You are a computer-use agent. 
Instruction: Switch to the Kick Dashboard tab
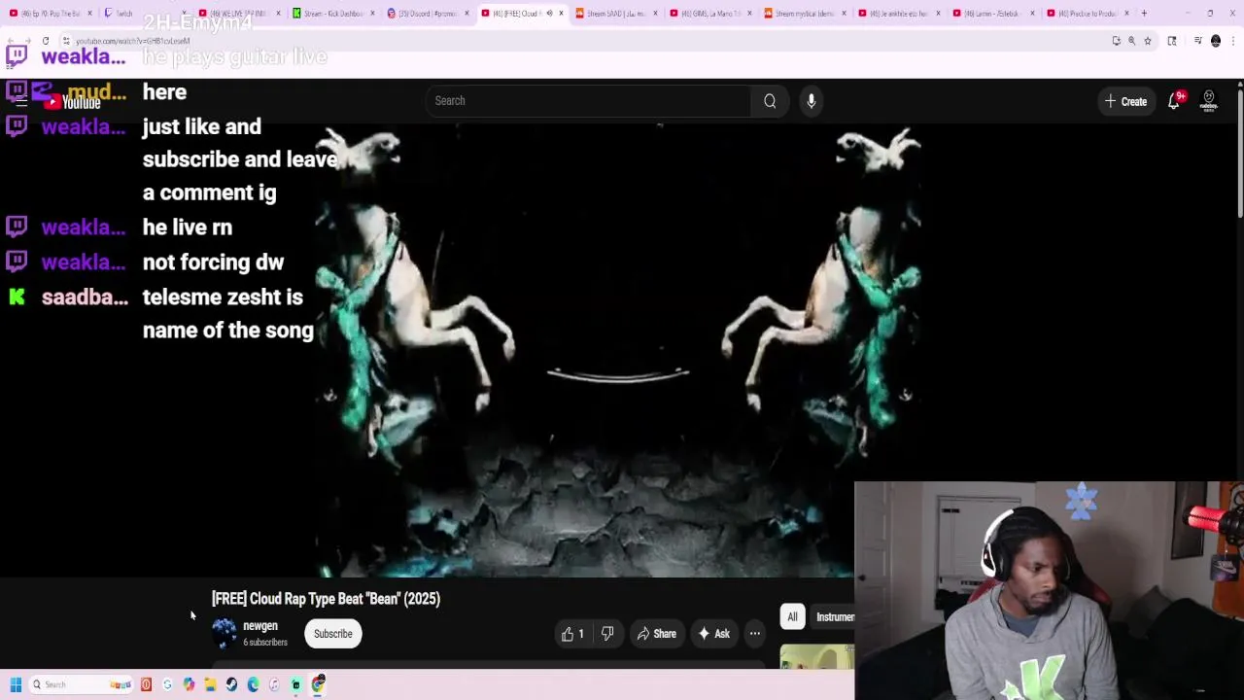coord(333,14)
